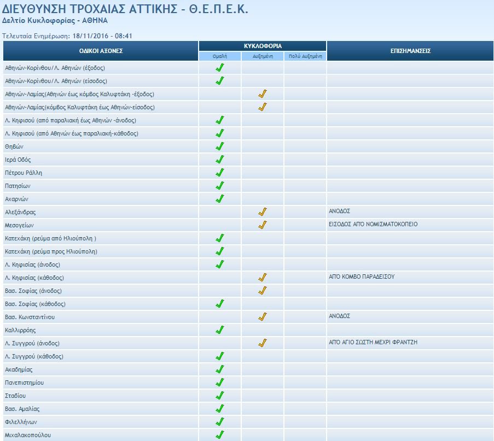The width and height of the screenshot is (494, 441).
Task: Select the Ομαλή column header
Action: tap(220, 56)
